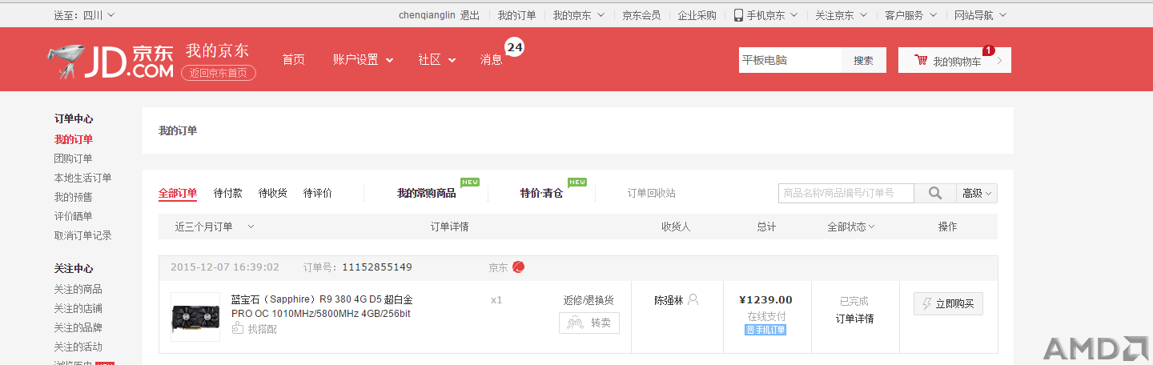Open the 特价·清仓 tab
Image resolution: width=1153 pixels, height=365 pixels.
pos(542,193)
